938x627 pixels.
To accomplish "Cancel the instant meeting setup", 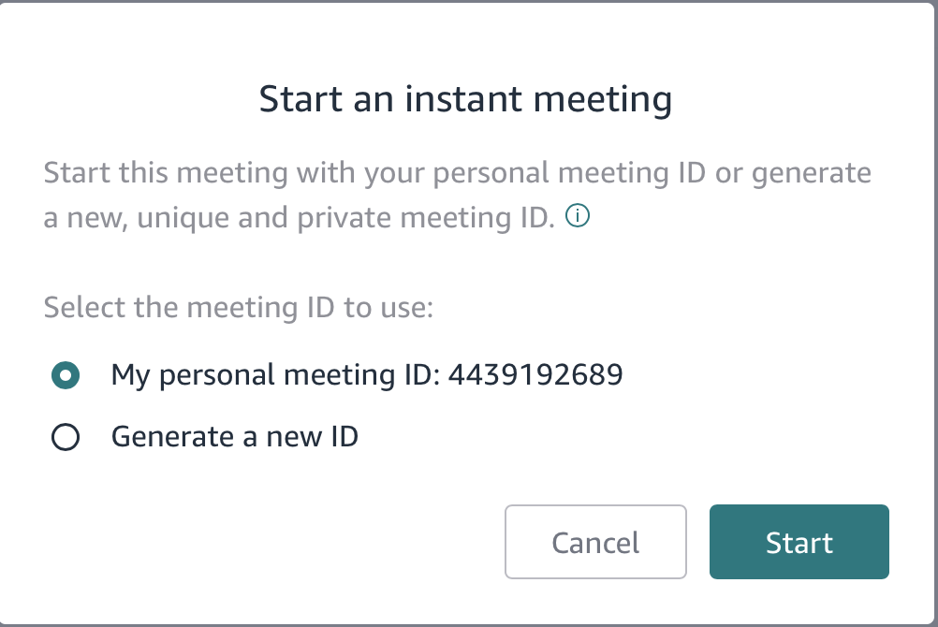I will coord(595,542).
